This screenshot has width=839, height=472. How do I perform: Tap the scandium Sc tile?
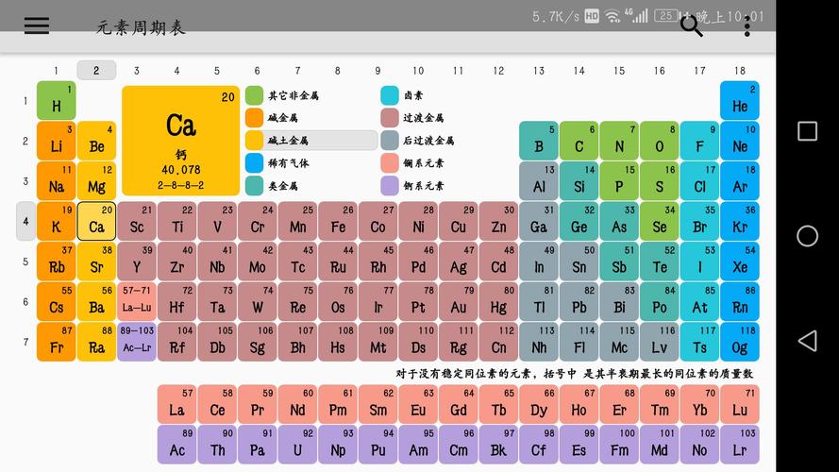click(137, 221)
